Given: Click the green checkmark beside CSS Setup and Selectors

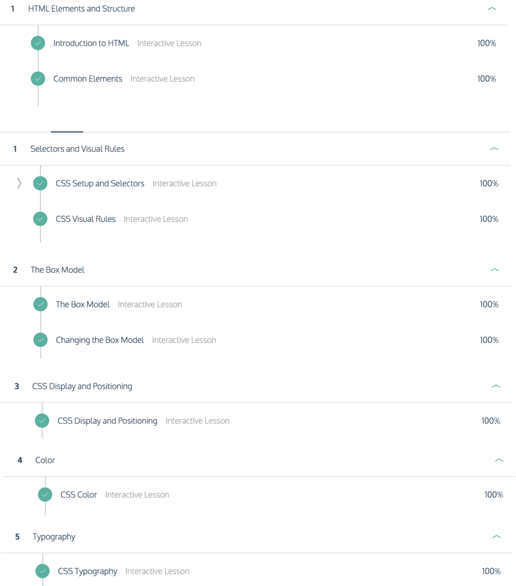Looking at the screenshot, I should click(40, 183).
